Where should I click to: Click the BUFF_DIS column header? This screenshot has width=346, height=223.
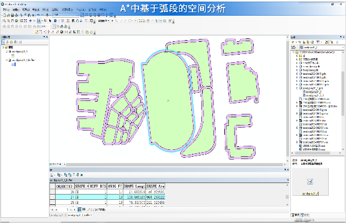[x=98, y=186]
